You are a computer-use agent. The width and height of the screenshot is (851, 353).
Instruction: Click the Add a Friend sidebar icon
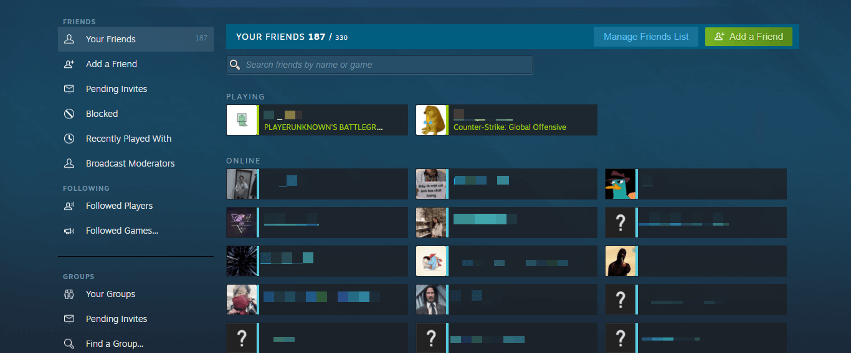tap(69, 64)
